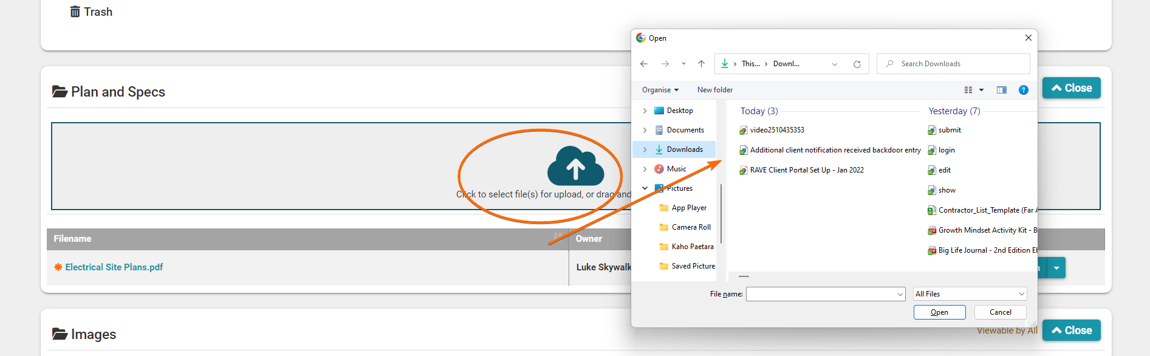Screen dimensions: 1150x356
Task: Collapse the Yesterday (7) group header
Action: pos(954,111)
